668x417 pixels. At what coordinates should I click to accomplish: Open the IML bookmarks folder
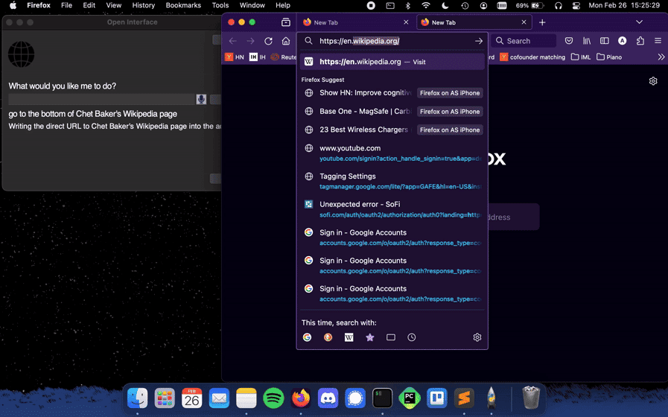[x=581, y=57]
